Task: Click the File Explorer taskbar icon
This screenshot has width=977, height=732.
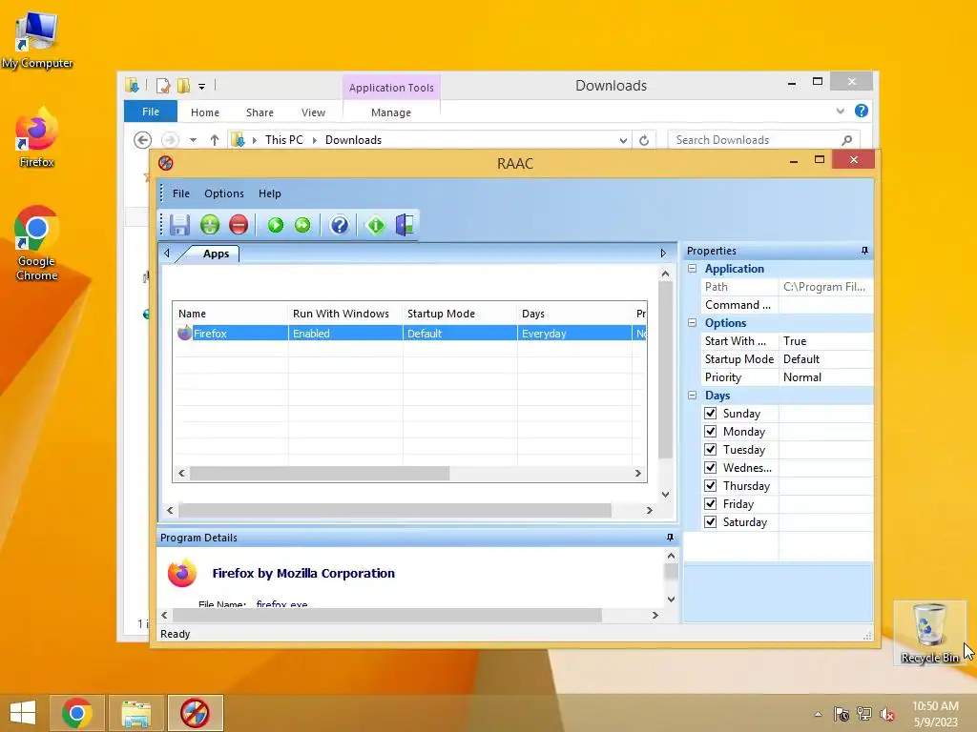Action: click(x=135, y=713)
